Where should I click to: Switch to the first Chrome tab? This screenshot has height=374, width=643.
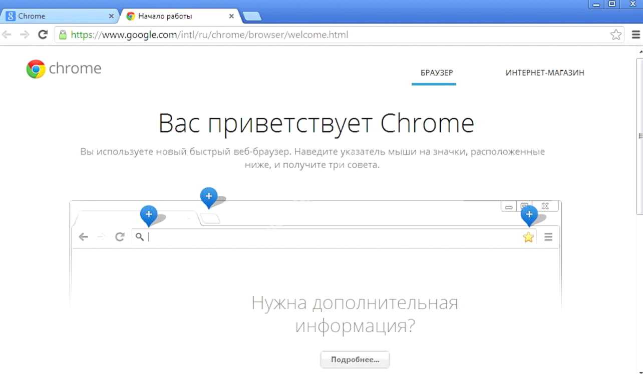(55, 16)
